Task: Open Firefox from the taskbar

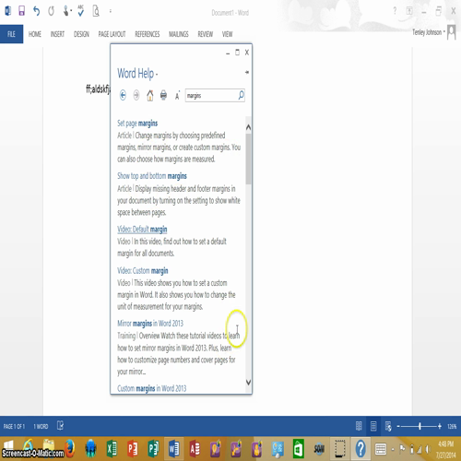Action: coord(70,449)
